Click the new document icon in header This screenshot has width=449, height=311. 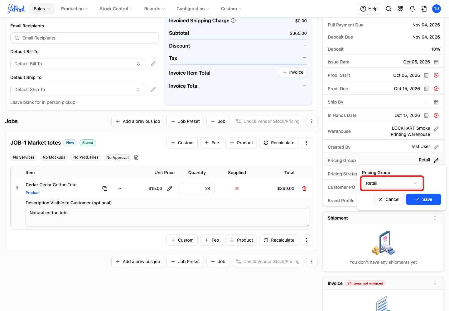tap(424, 9)
